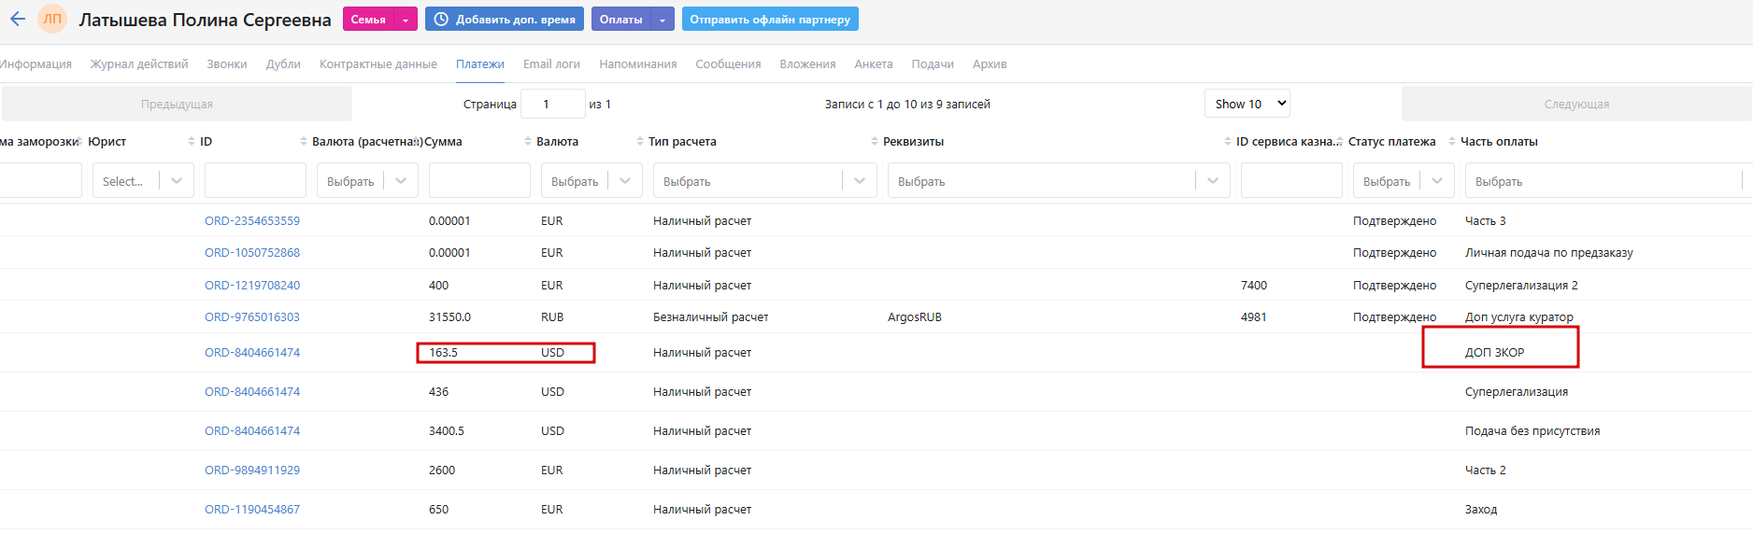
Task: Click the back arrow icon
Action: [18, 19]
